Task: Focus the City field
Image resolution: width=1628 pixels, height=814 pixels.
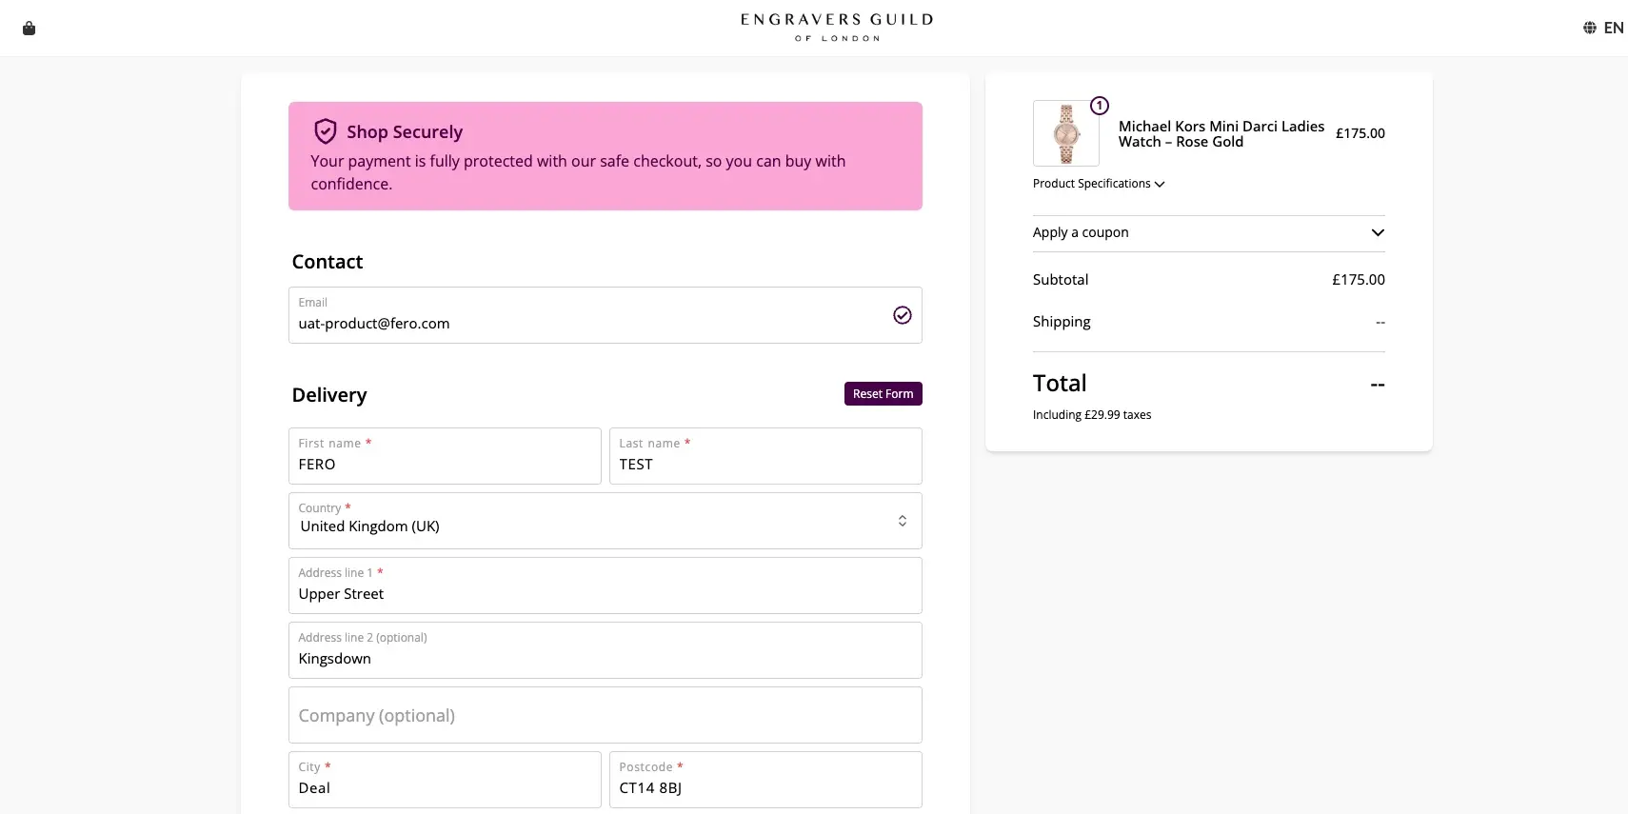Action: pos(445,780)
